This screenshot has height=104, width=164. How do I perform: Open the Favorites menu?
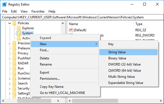[x=38, y=11]
